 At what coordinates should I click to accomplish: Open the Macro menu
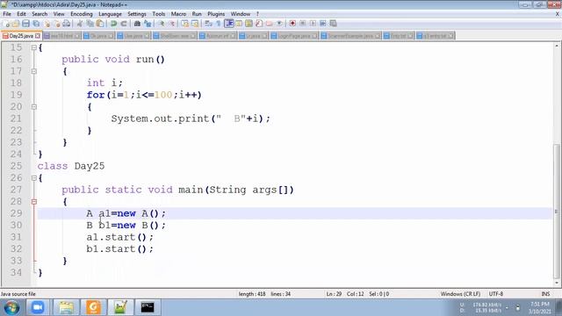point(178,14)
